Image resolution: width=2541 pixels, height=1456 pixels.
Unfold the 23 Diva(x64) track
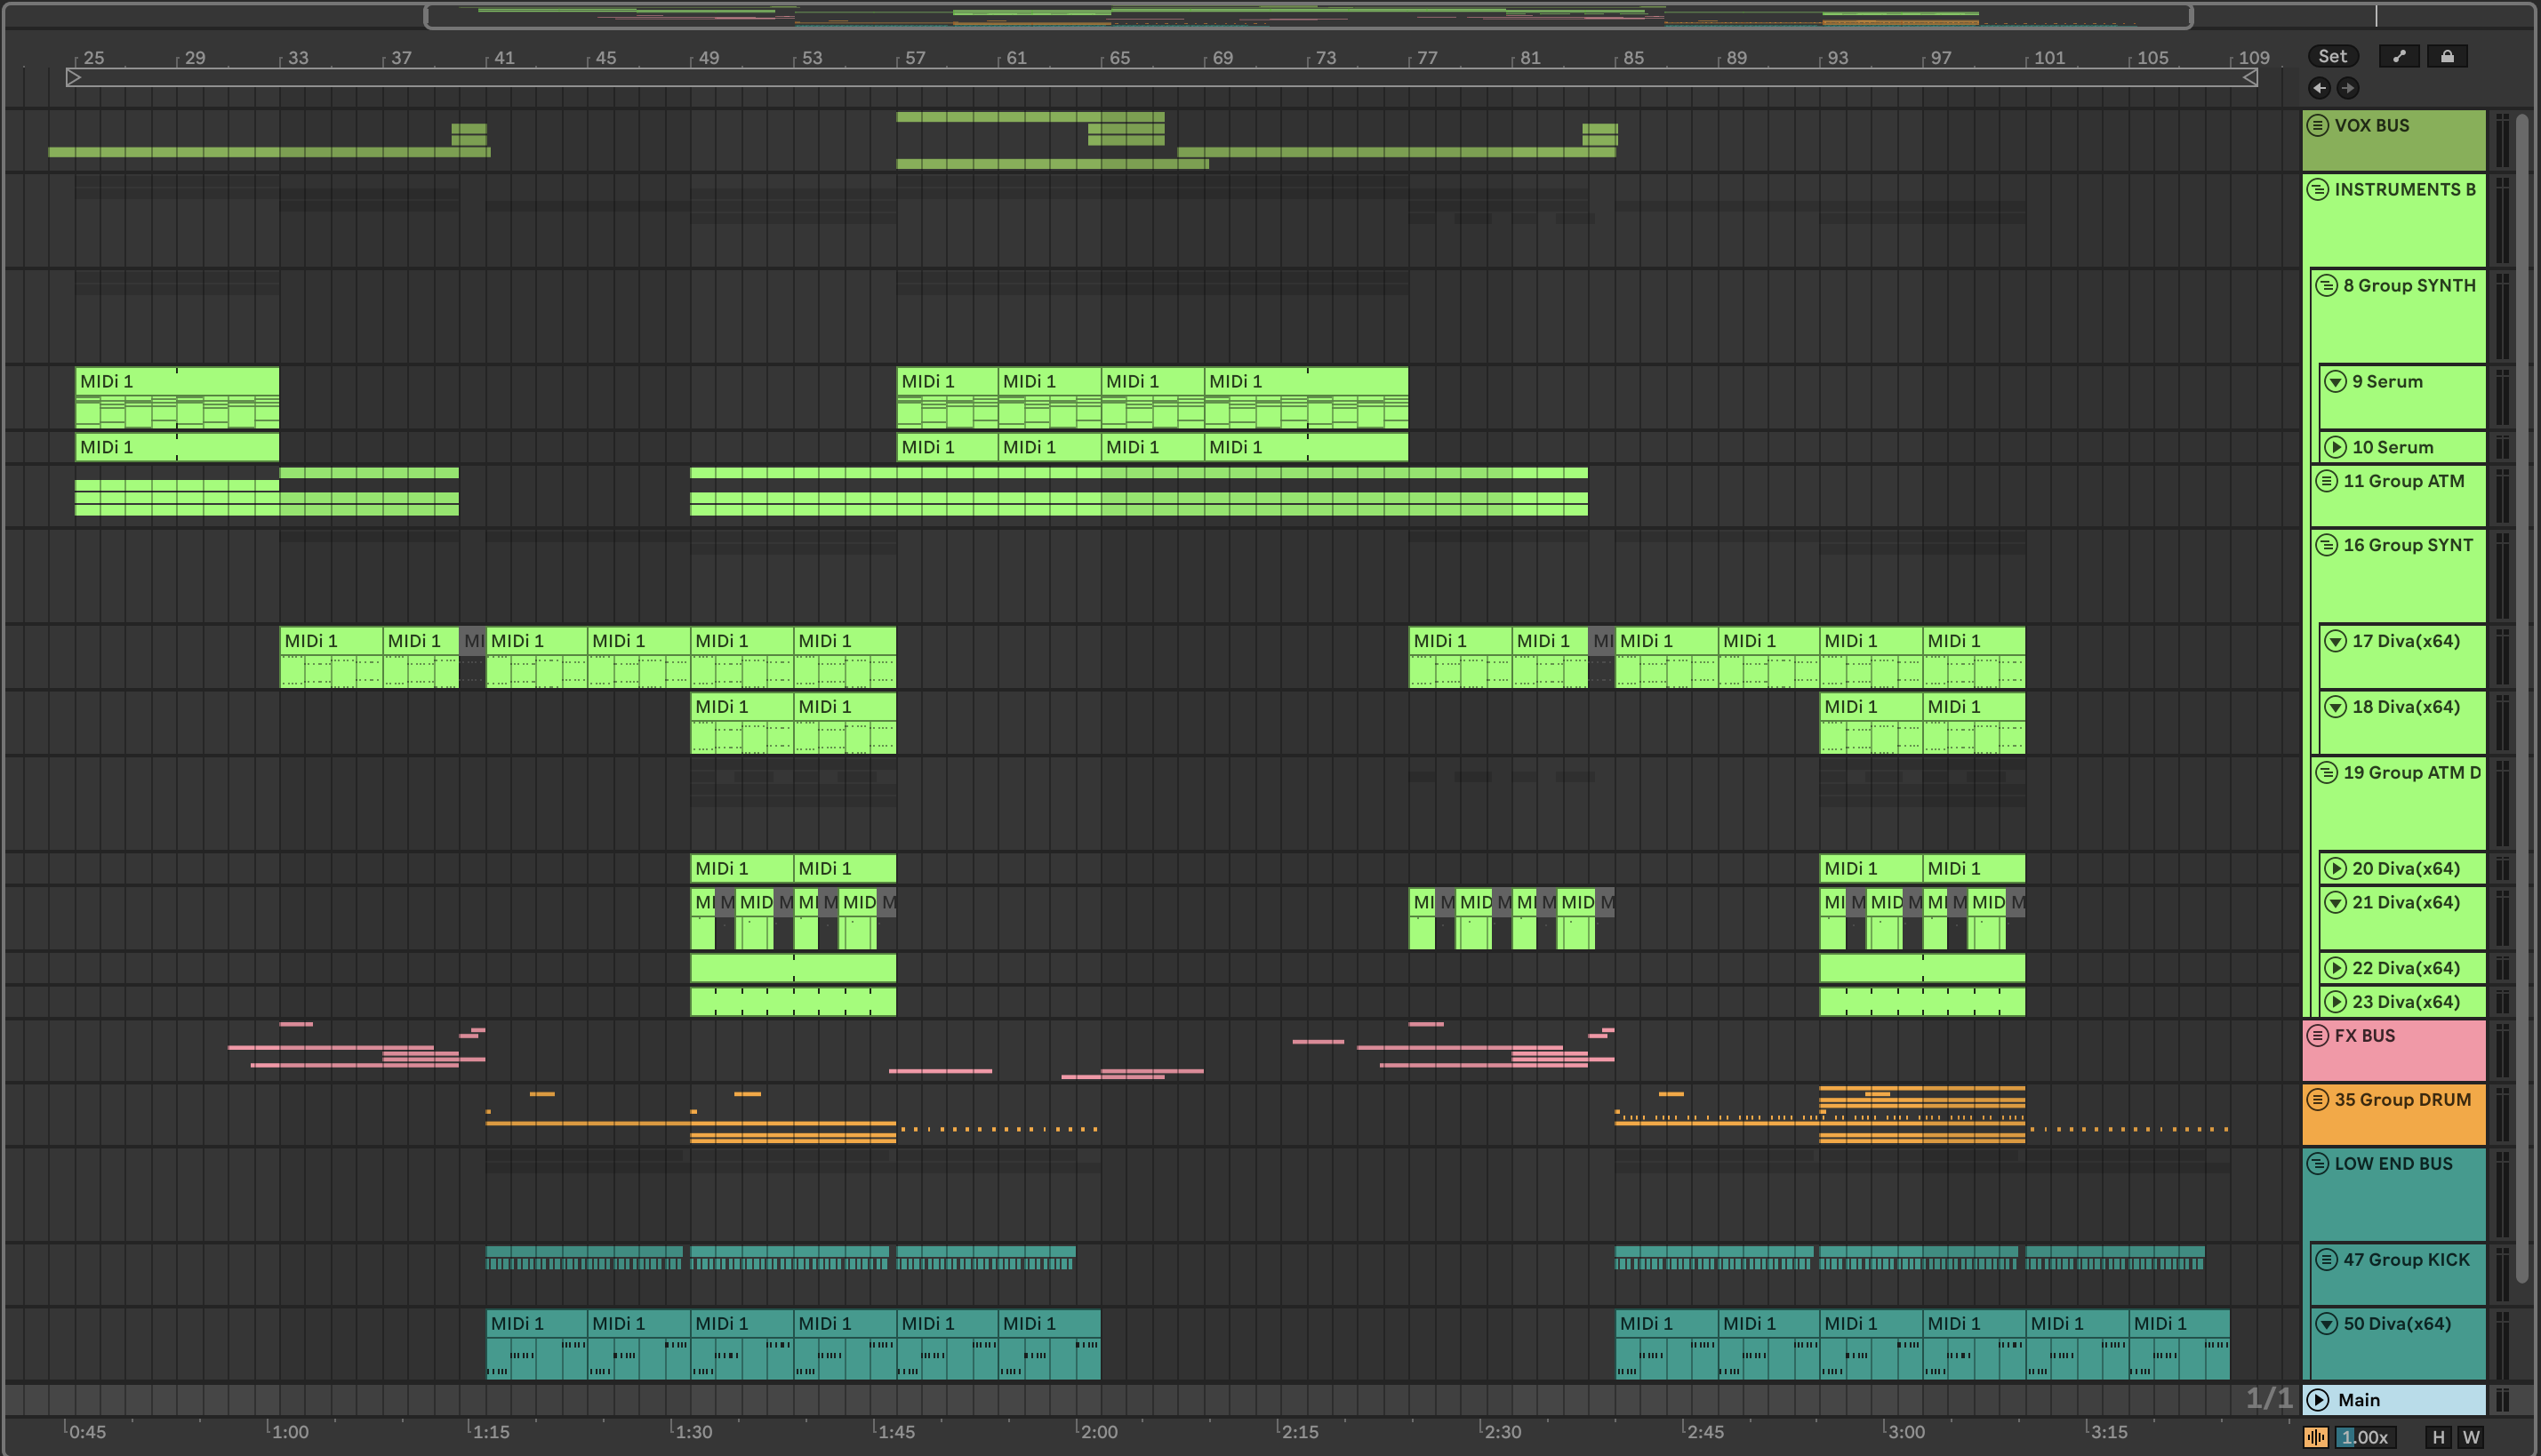pyautogui.click(x=2335, y=1002)
